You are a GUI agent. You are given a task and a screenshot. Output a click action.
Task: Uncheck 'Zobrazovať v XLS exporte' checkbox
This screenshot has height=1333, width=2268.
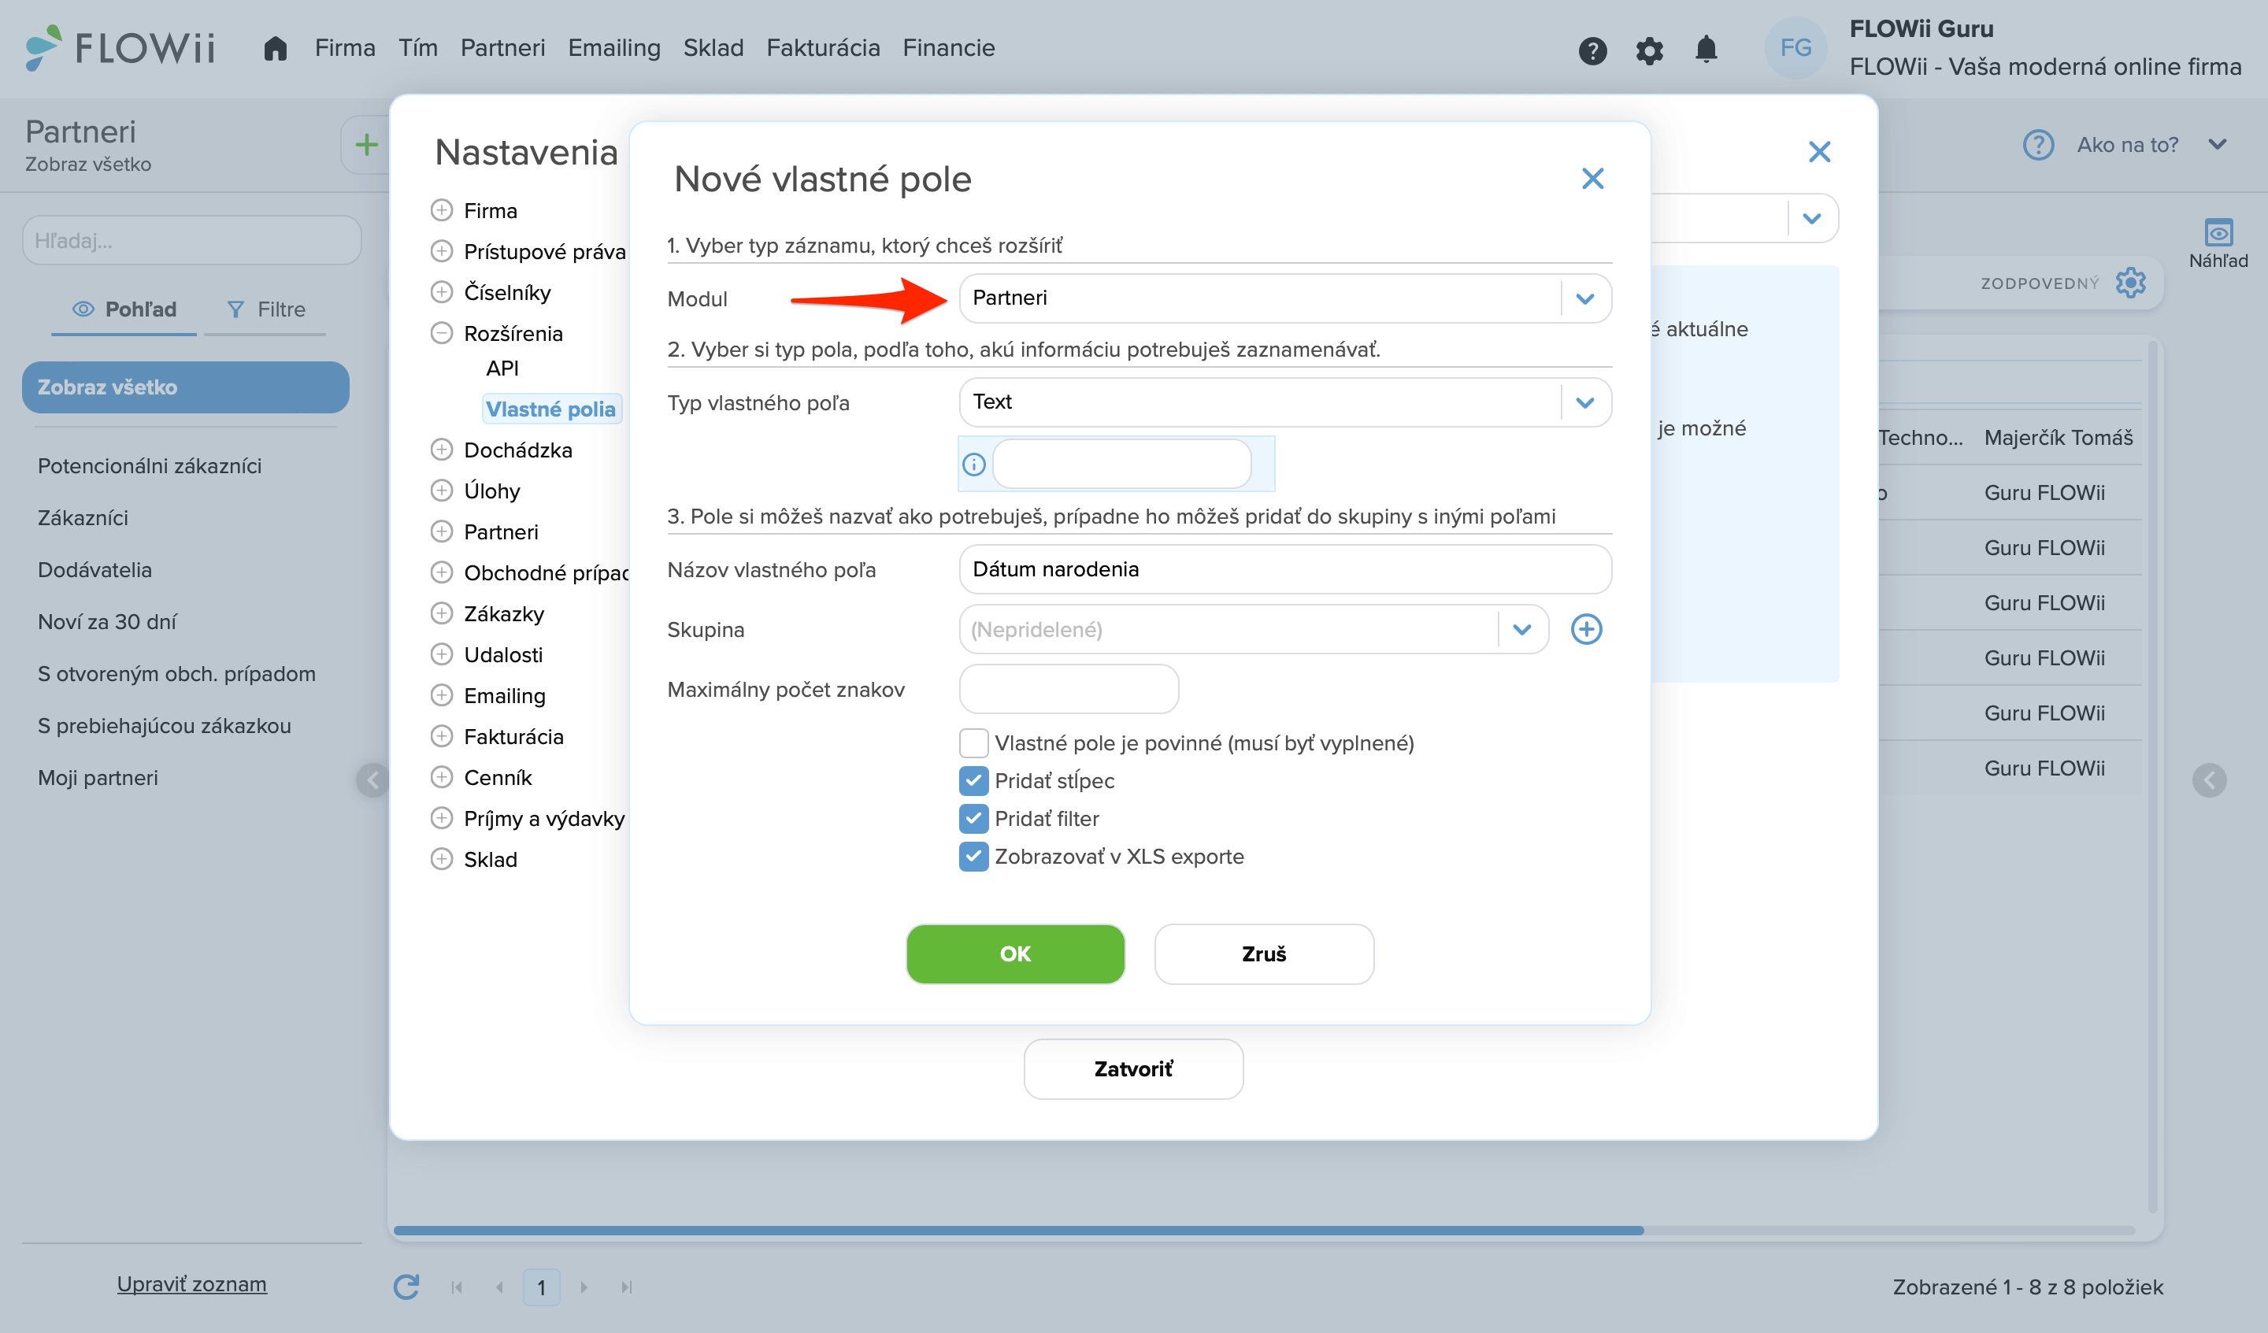[x=973, y=857]
